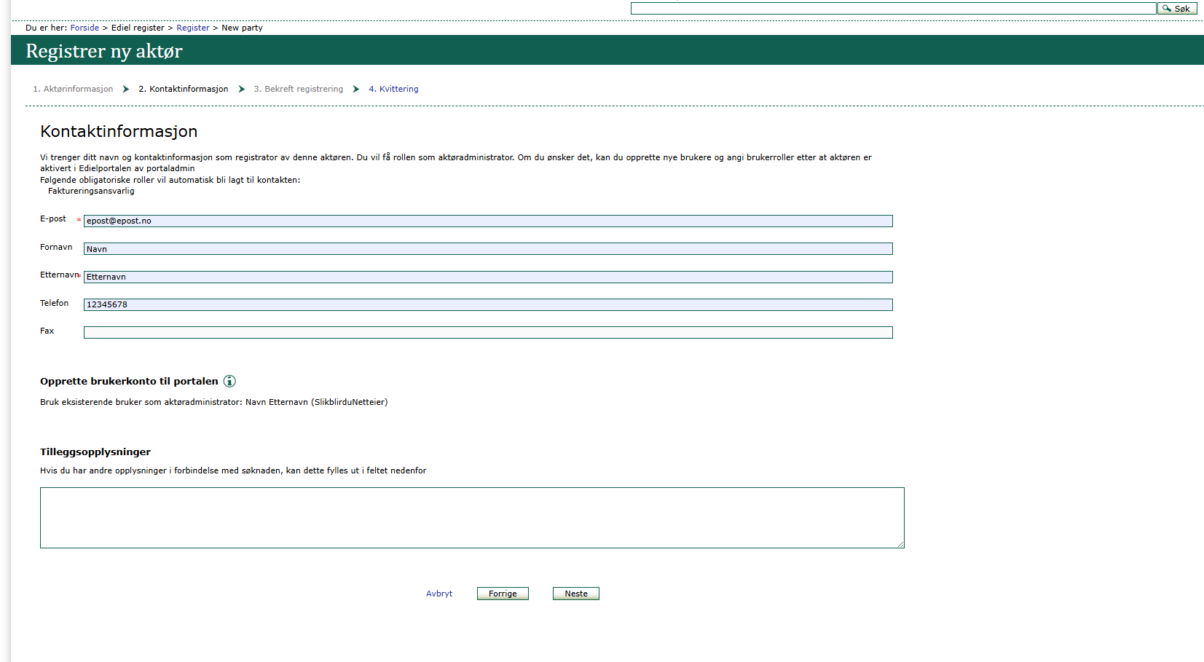
Task: Click the arrow after step 3 Bekreft registrering
Action: [356, 89]
